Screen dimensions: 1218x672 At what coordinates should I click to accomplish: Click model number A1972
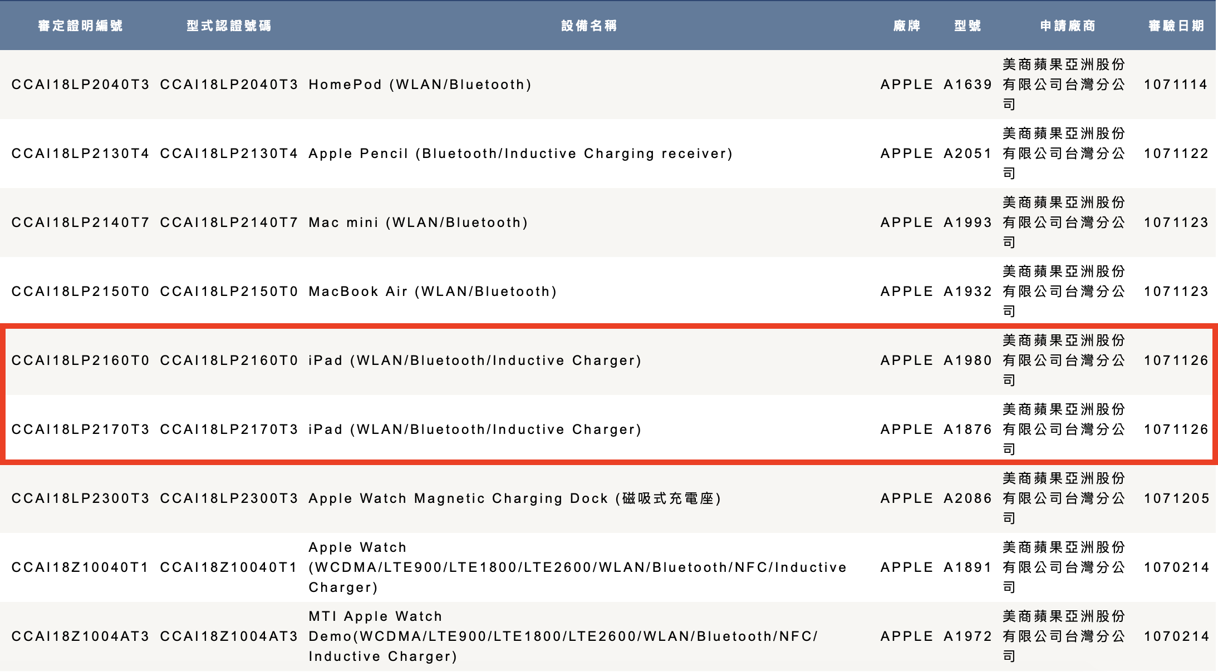967,636
